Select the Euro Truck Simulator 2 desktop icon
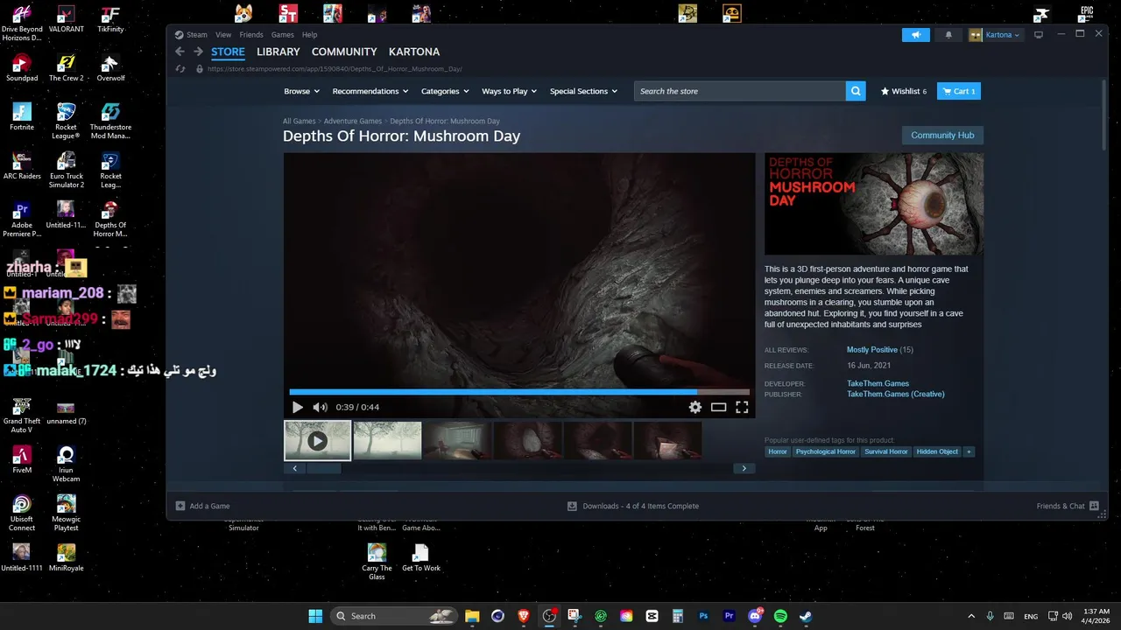 coord(67,171)
